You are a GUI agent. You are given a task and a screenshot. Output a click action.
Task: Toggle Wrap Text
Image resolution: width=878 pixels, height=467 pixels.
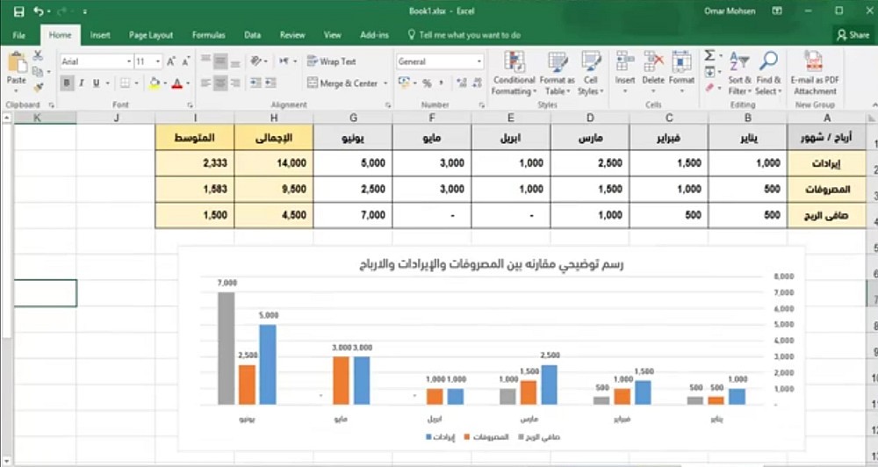[332, 61]
